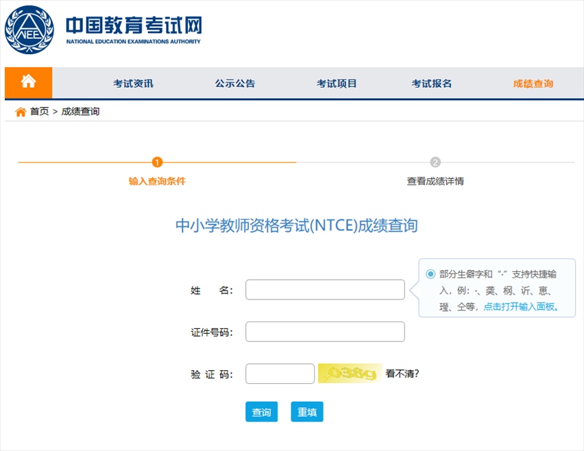Click the step 1 orange circle marker
Image resolution: width=584 pixels, height=451 pixels.
click(x=157, y=162)
